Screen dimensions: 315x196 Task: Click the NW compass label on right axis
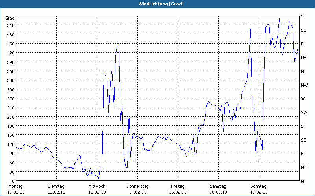[304, 85]
